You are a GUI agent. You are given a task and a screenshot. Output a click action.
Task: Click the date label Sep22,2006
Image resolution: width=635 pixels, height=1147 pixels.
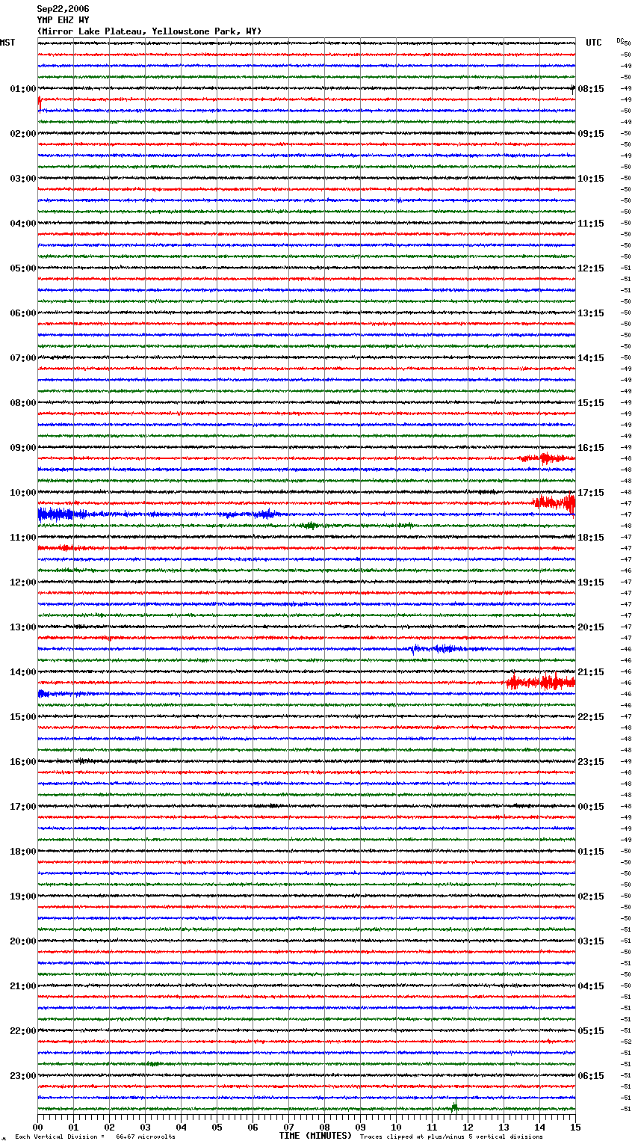point(63,9)
